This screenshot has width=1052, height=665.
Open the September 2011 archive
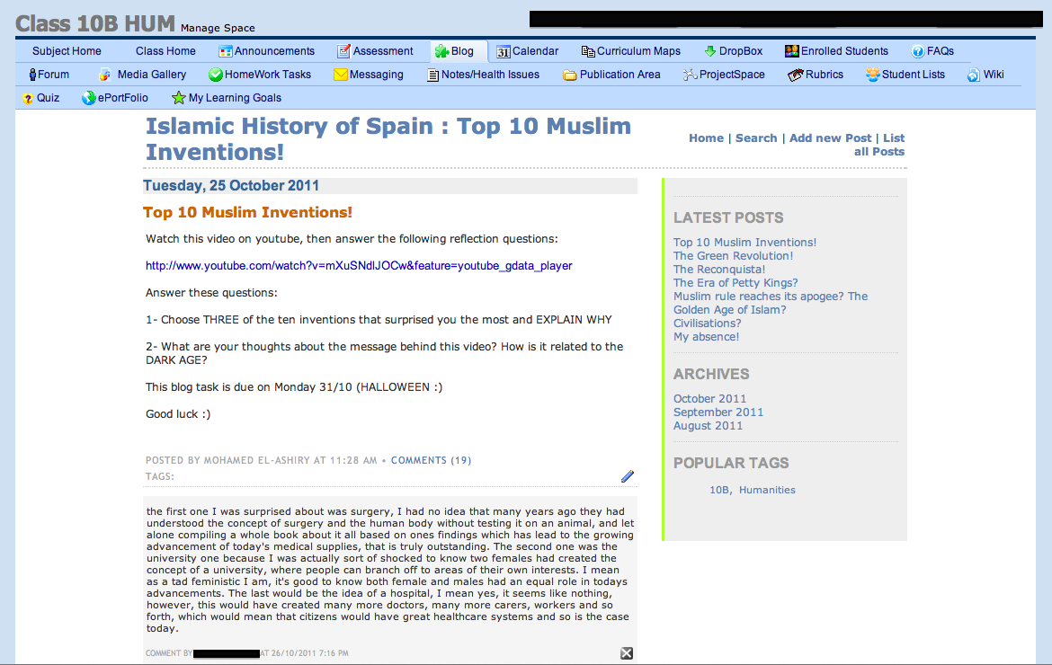pos(718,412)
